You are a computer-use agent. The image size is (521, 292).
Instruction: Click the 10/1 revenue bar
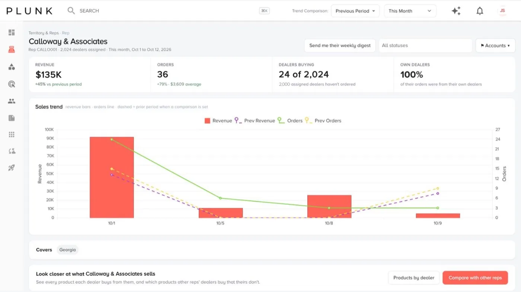(112, 177)
